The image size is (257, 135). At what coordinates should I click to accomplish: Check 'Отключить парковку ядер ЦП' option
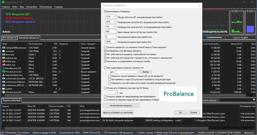pyautogui.click(x=105, y=100)
